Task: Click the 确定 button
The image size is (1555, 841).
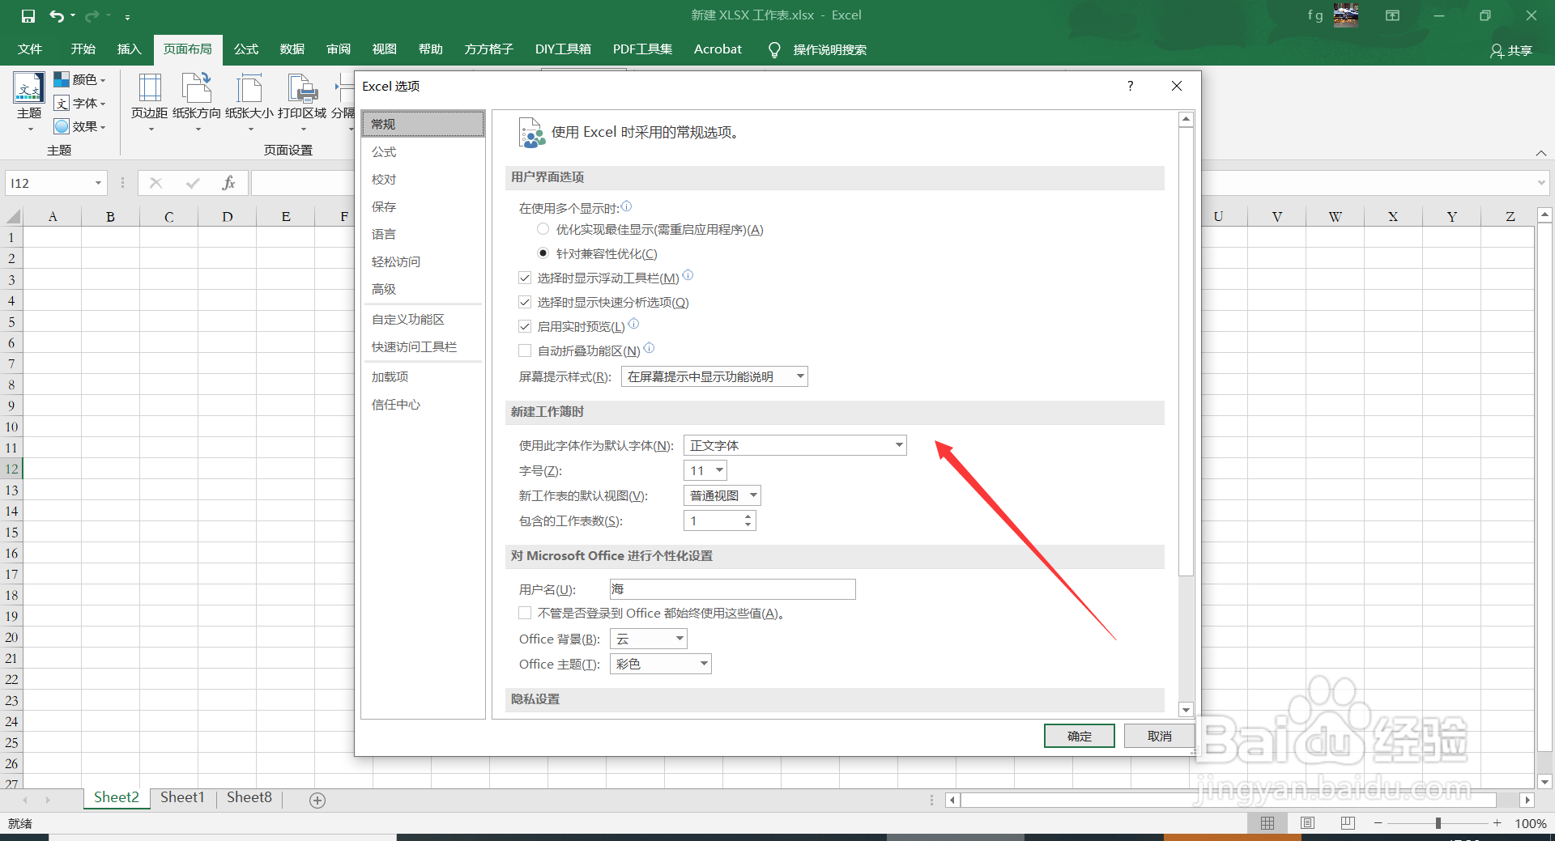Action: click(1079, 736)
